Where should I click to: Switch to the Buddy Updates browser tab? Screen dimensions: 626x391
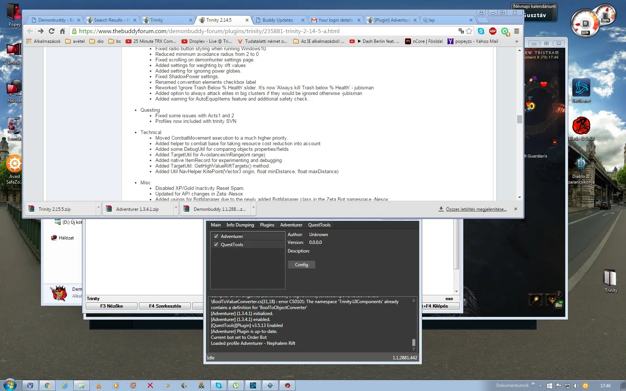(278, 20)
